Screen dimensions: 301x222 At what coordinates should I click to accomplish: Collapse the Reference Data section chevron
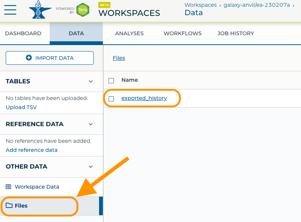click(x=91, y=124)
